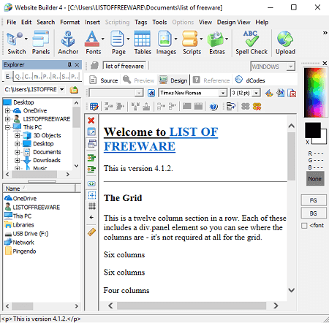
Task: Toggle the <font checkbox
Action: [304, 226]
